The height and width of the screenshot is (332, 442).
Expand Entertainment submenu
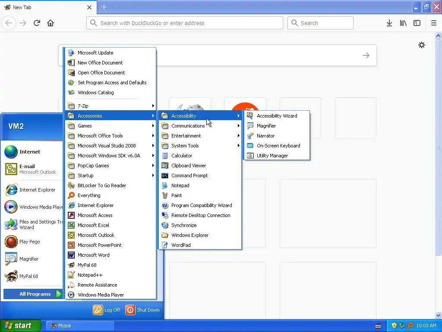point(200,136)
